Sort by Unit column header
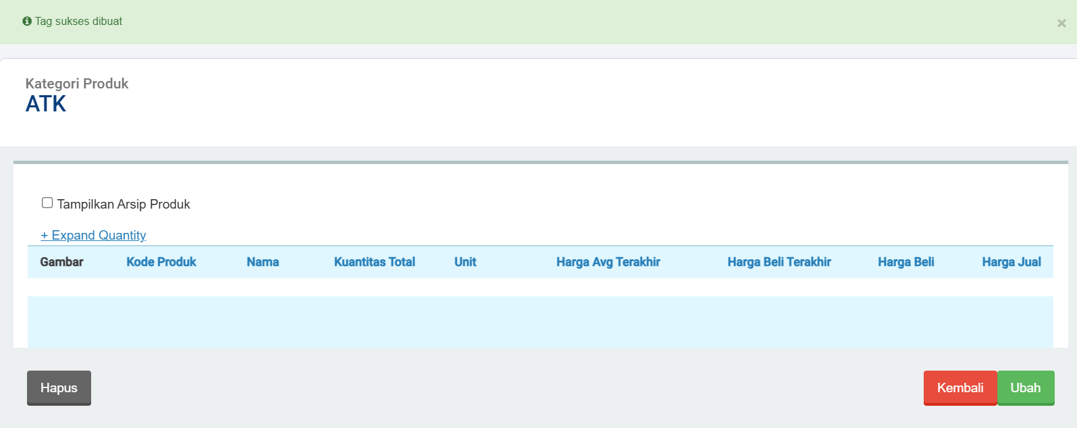Image resolution: width=1077 pixels, height=428 pixels. (x=465, y=262)
